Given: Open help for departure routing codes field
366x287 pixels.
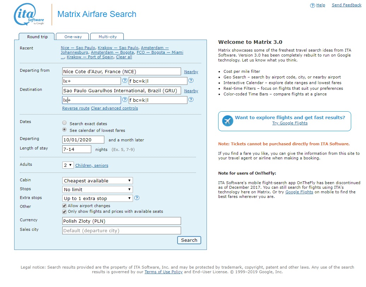Looking at the screenshot, I should [125, 81].
